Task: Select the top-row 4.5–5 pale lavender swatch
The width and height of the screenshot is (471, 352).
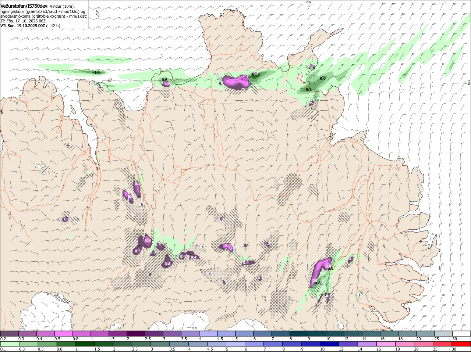Action: [226, 334]
